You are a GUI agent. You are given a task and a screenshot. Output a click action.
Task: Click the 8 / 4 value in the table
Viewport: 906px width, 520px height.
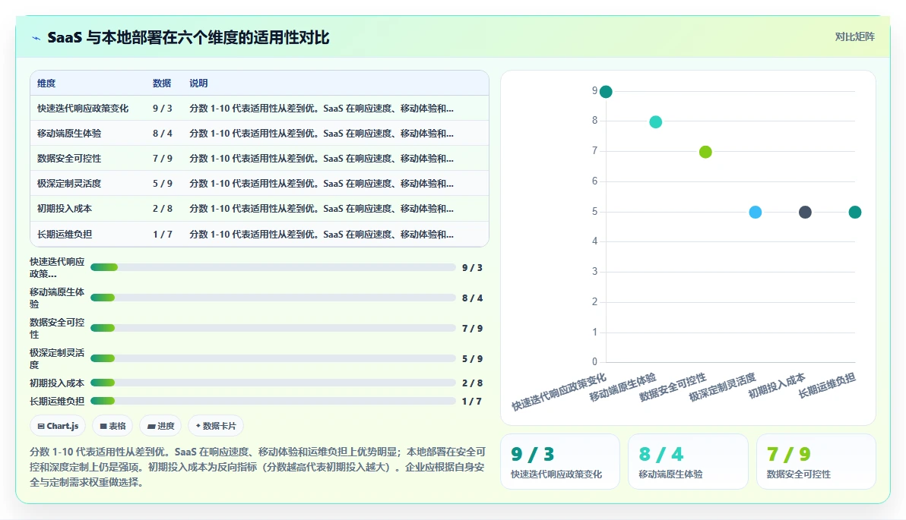(x=163, y=134)
